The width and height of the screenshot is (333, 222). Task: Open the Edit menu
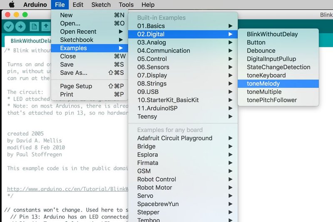(x=78, y=5)
